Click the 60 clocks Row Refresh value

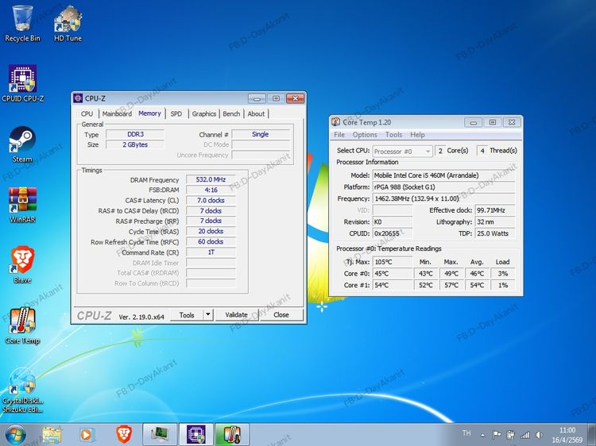coord(211,241)
